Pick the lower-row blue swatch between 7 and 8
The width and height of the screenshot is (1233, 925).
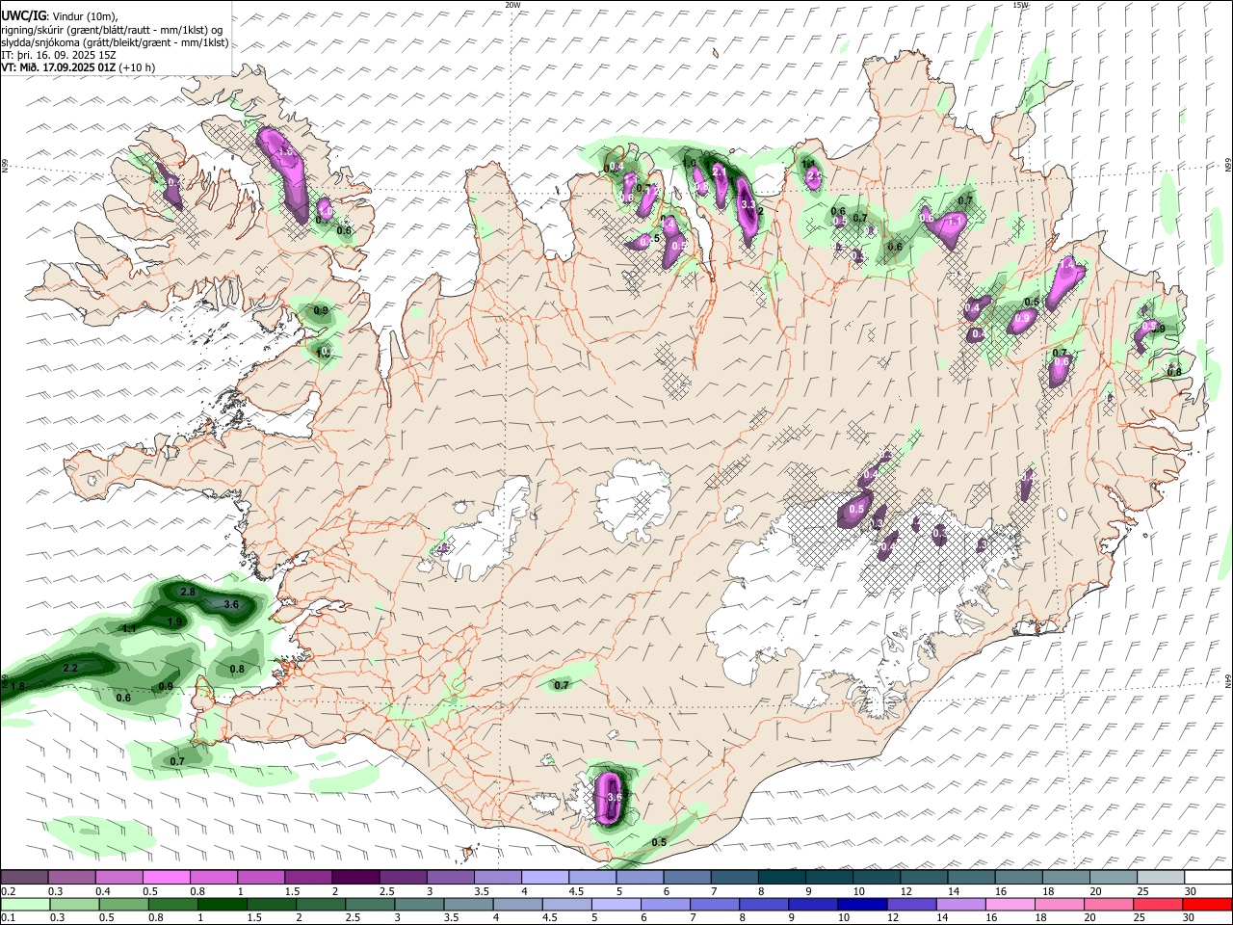tap(714, 904)
